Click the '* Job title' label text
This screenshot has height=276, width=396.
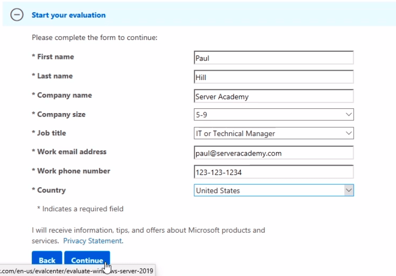[x=49, y=133]
